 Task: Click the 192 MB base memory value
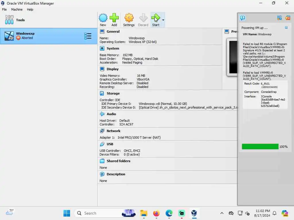coord(127,55)
